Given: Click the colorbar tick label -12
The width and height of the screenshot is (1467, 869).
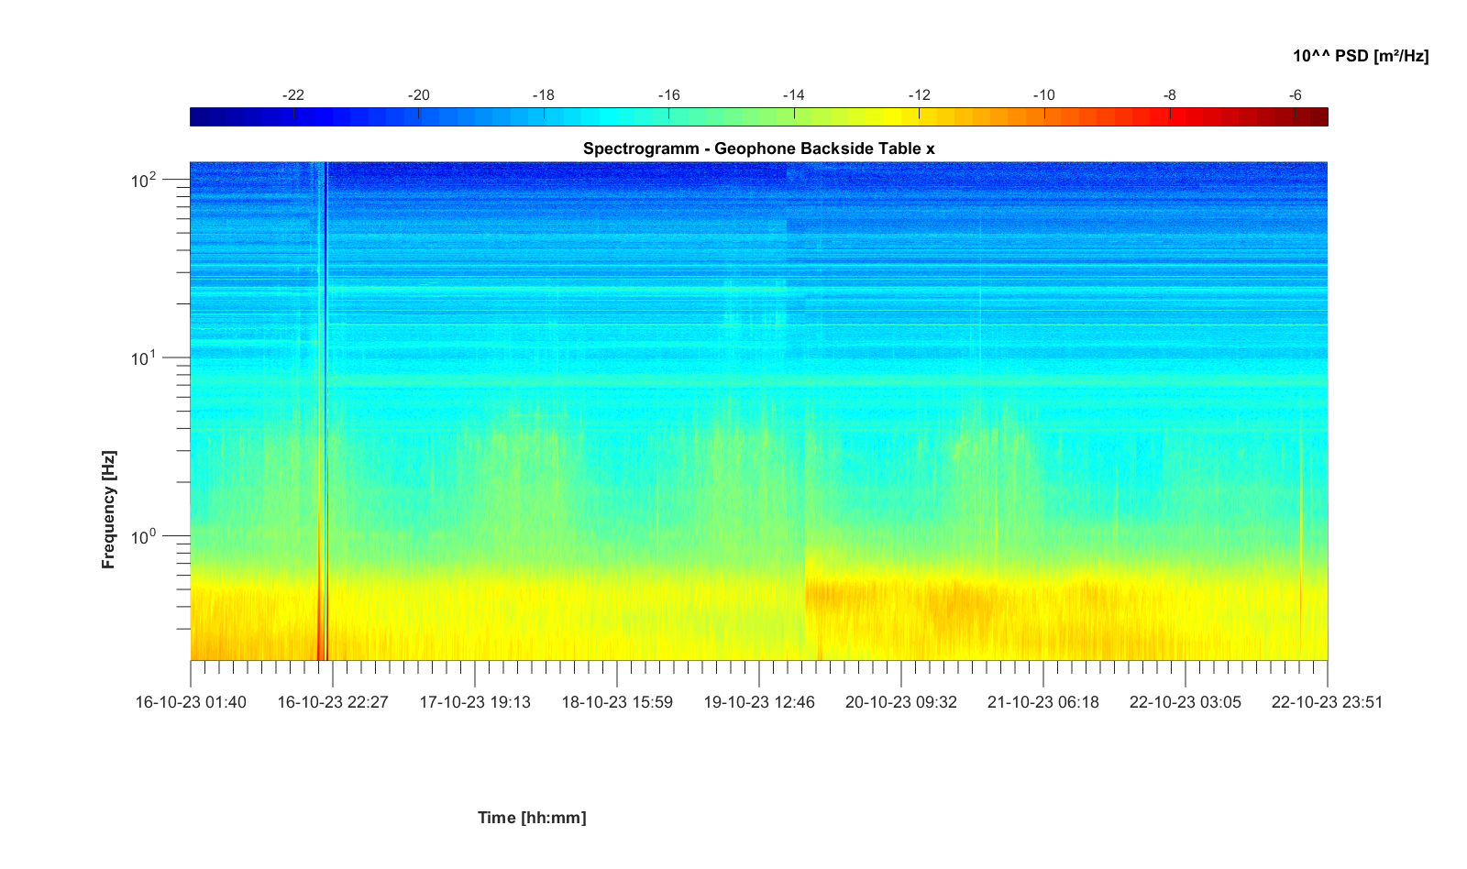Looking at the screenshot, I should (x=919, y=95).
